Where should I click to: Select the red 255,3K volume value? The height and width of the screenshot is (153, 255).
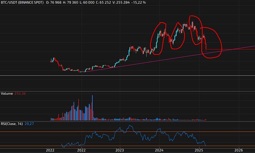[20, 94]
